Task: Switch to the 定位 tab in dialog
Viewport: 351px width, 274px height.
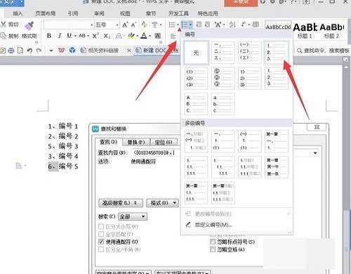Action: point(164,142)
